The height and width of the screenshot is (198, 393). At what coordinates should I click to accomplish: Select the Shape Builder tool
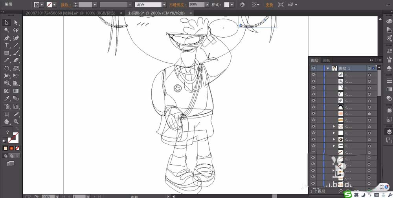[7, 83]
